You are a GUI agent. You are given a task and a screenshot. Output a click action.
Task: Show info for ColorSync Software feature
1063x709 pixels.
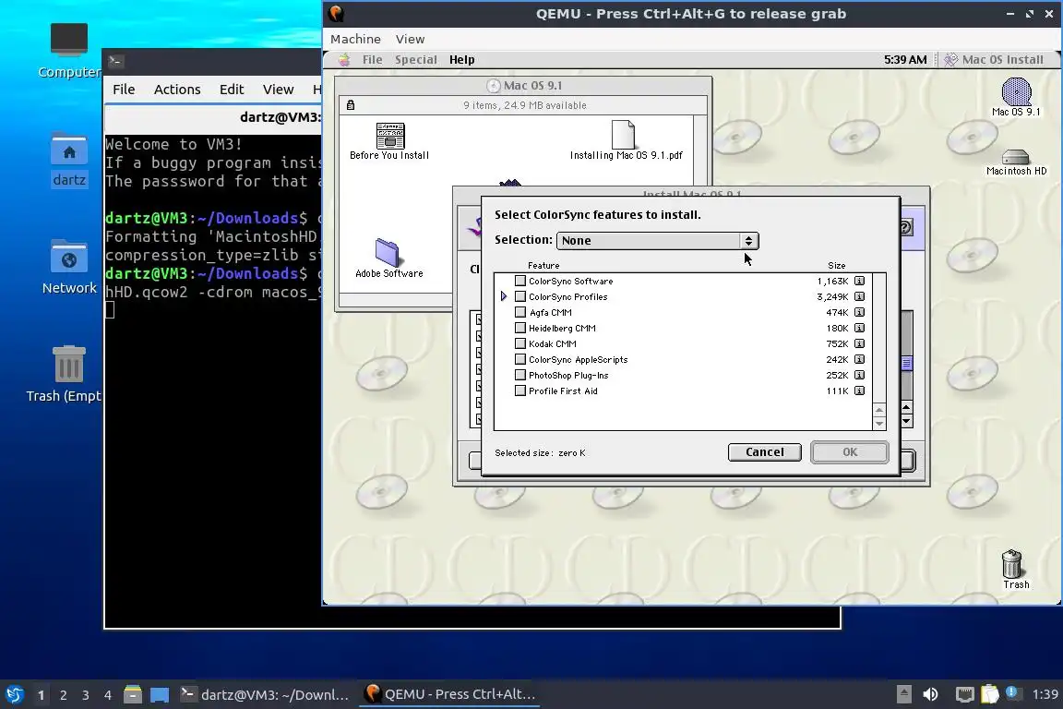pyautogui.click(x=859, y=281)
